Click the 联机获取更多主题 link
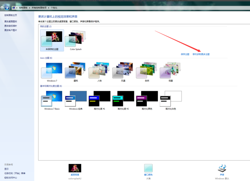The image size is (250, 181). click(201, 54)
